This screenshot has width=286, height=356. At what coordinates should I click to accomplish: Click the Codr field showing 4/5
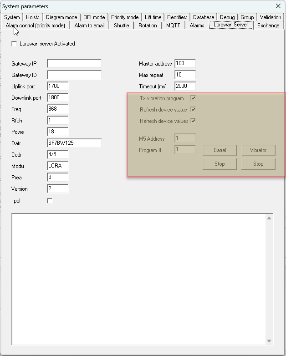point(58,154)
